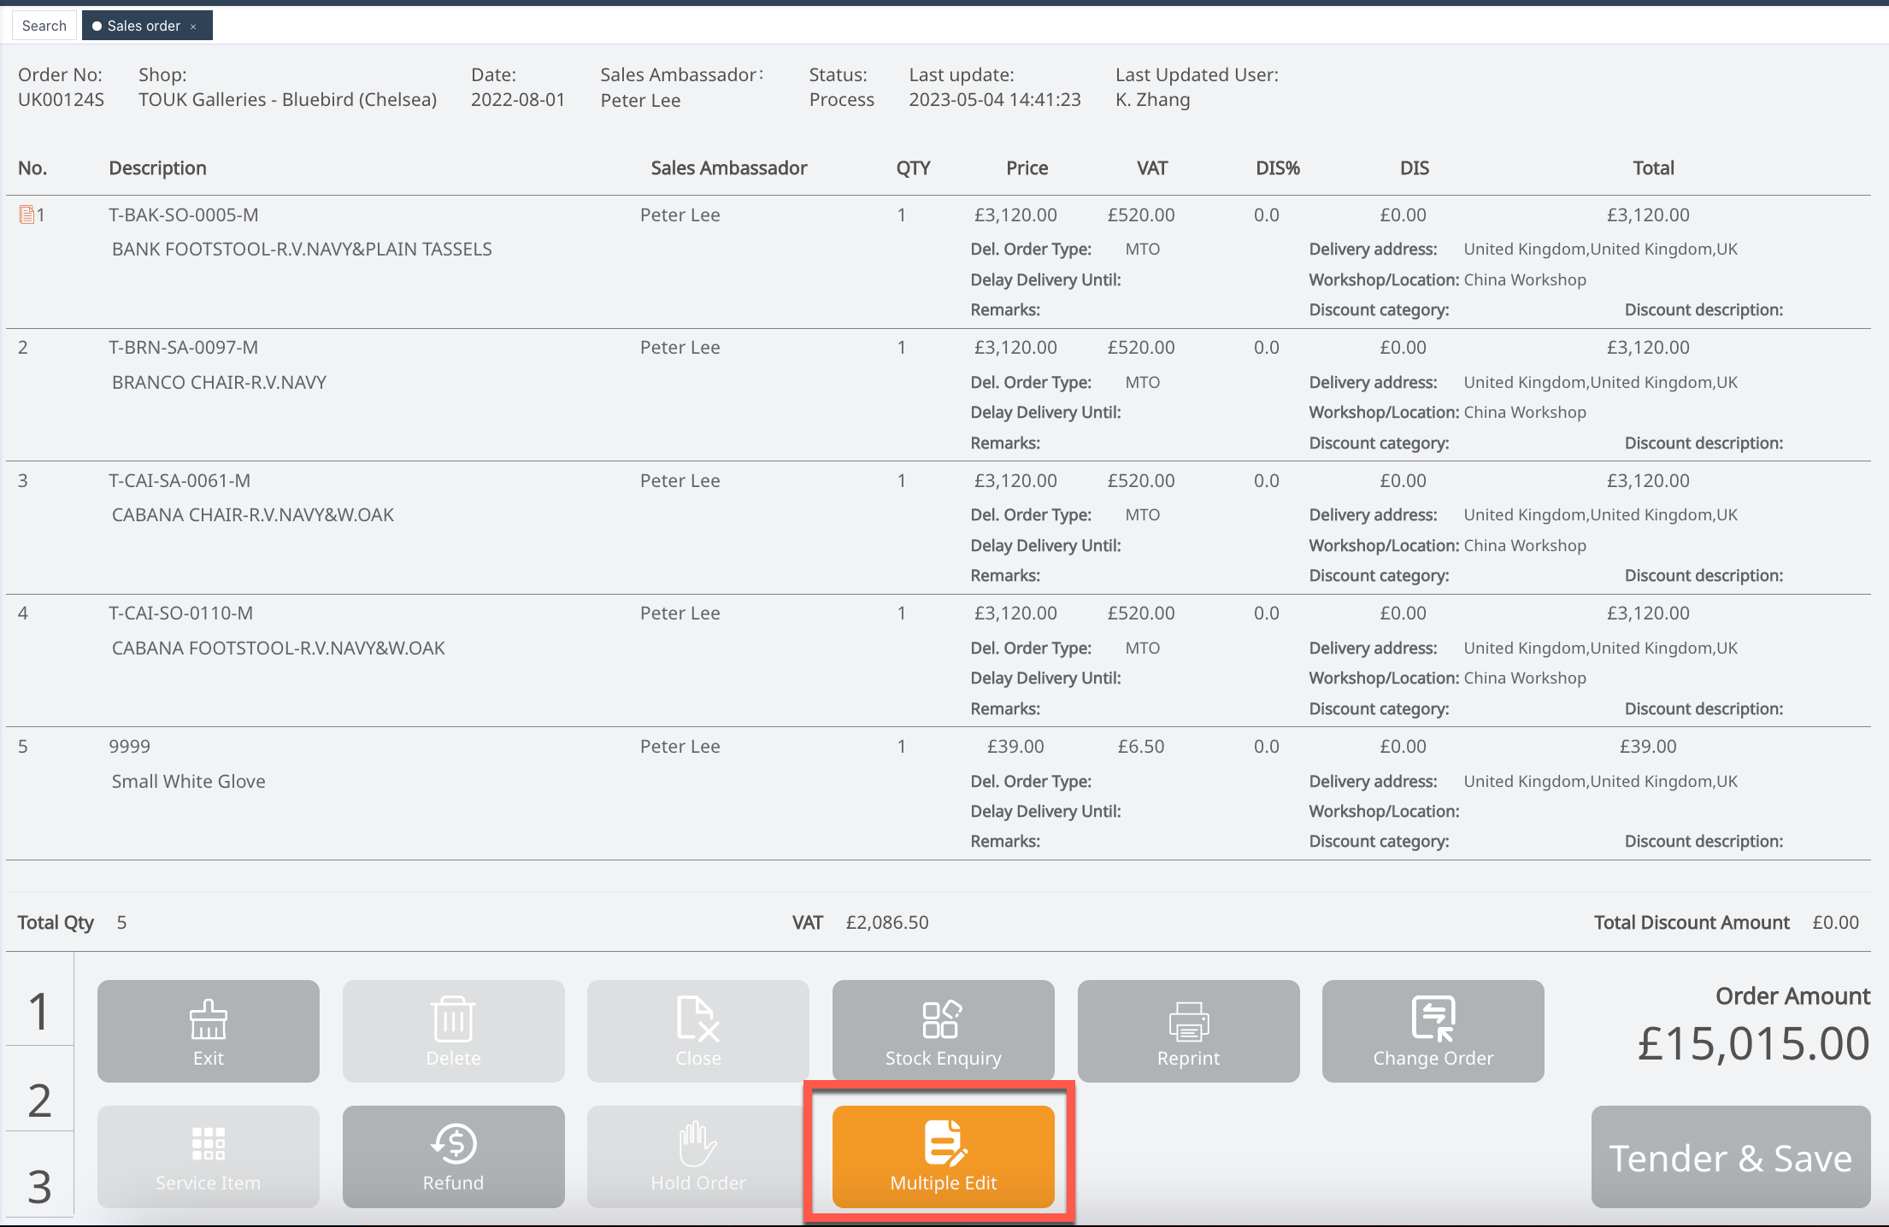Switch to button page 1
Image resolution: width=1889 pixels, height=1227 pixels.
point(39,1011)
